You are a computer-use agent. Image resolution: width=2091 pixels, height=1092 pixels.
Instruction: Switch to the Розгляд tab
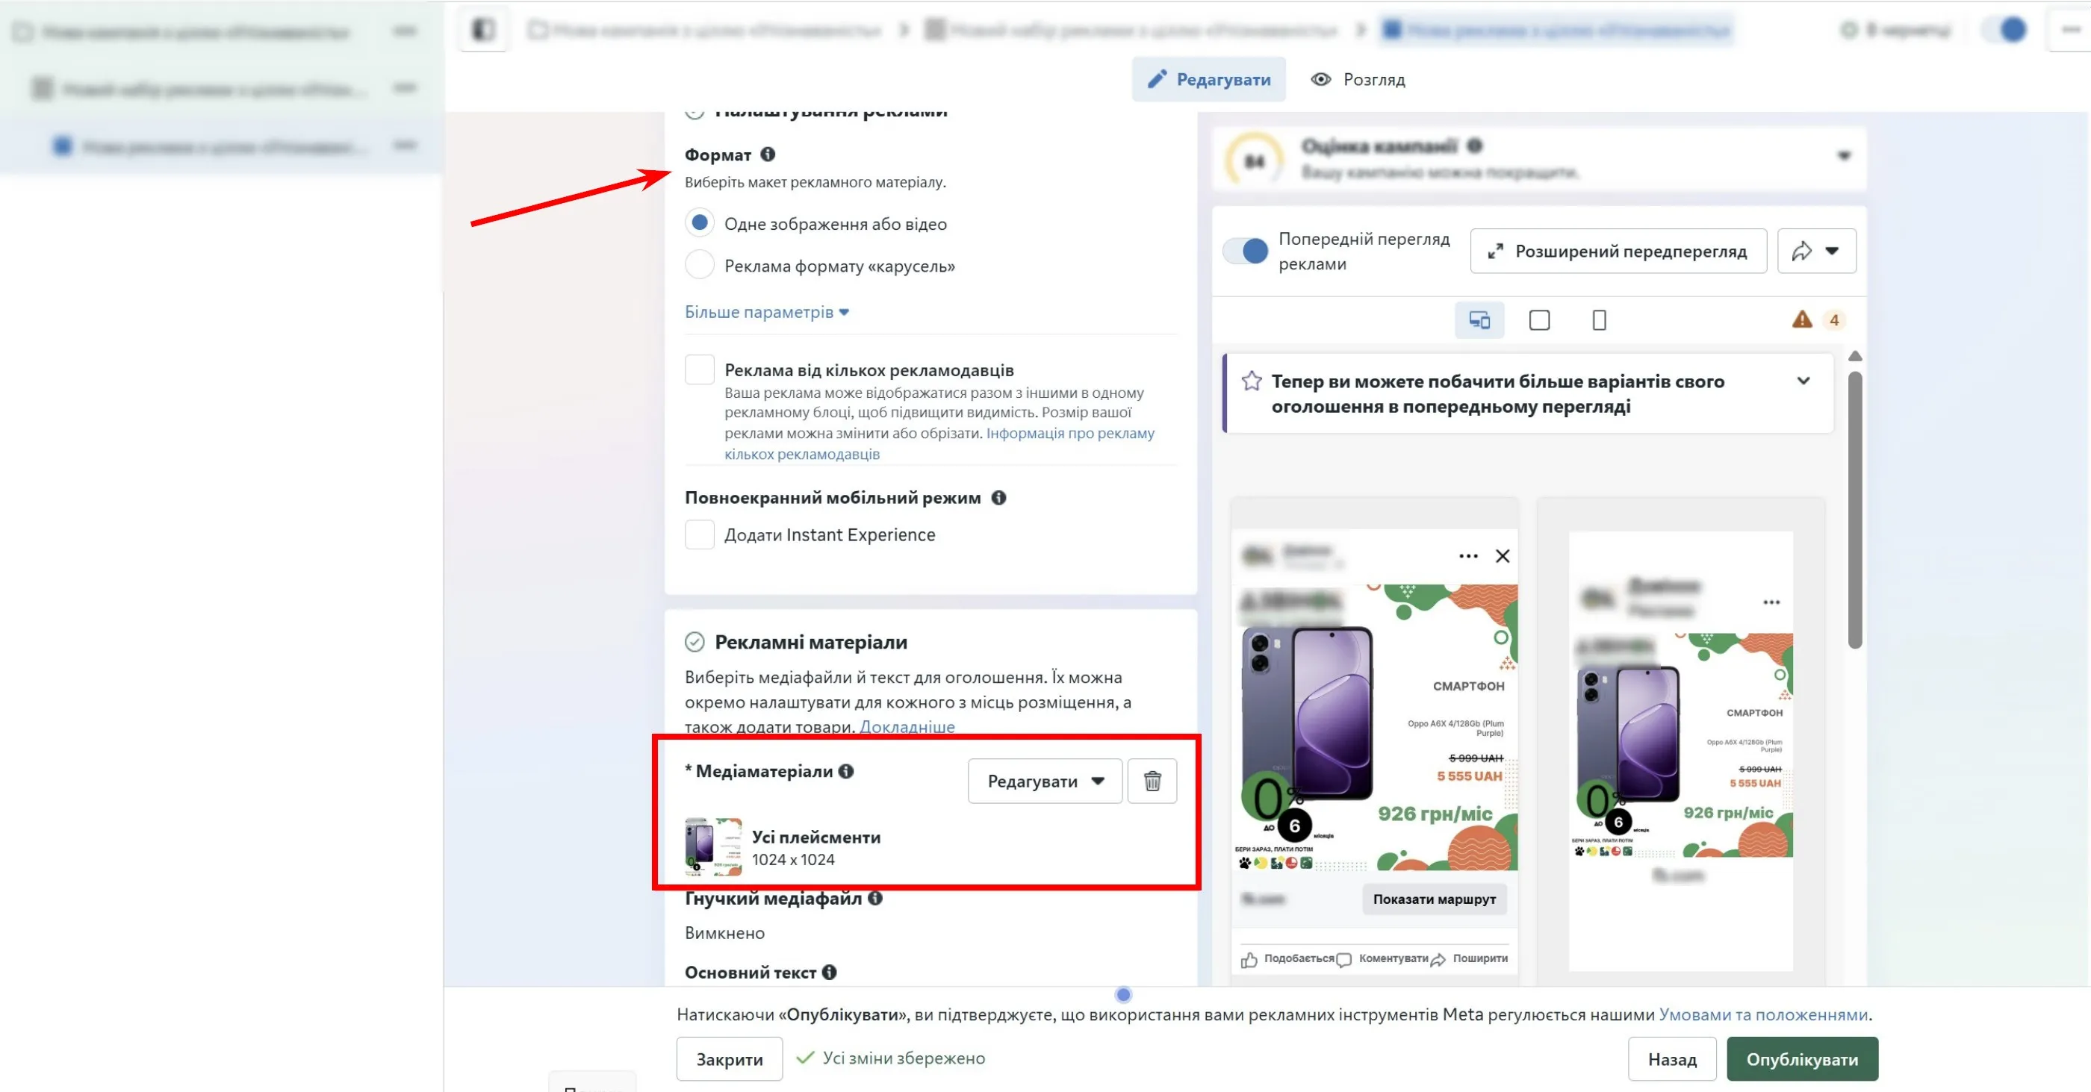(1358, 80)
